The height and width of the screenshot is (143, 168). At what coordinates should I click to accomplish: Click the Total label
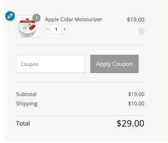pos(23,124)
